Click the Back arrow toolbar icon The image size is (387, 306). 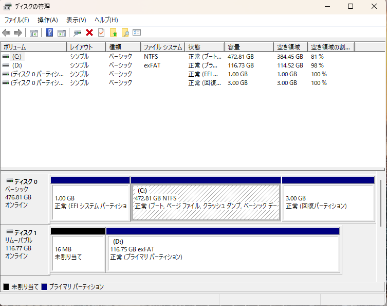pyautogui.click(x=6, y=32)
